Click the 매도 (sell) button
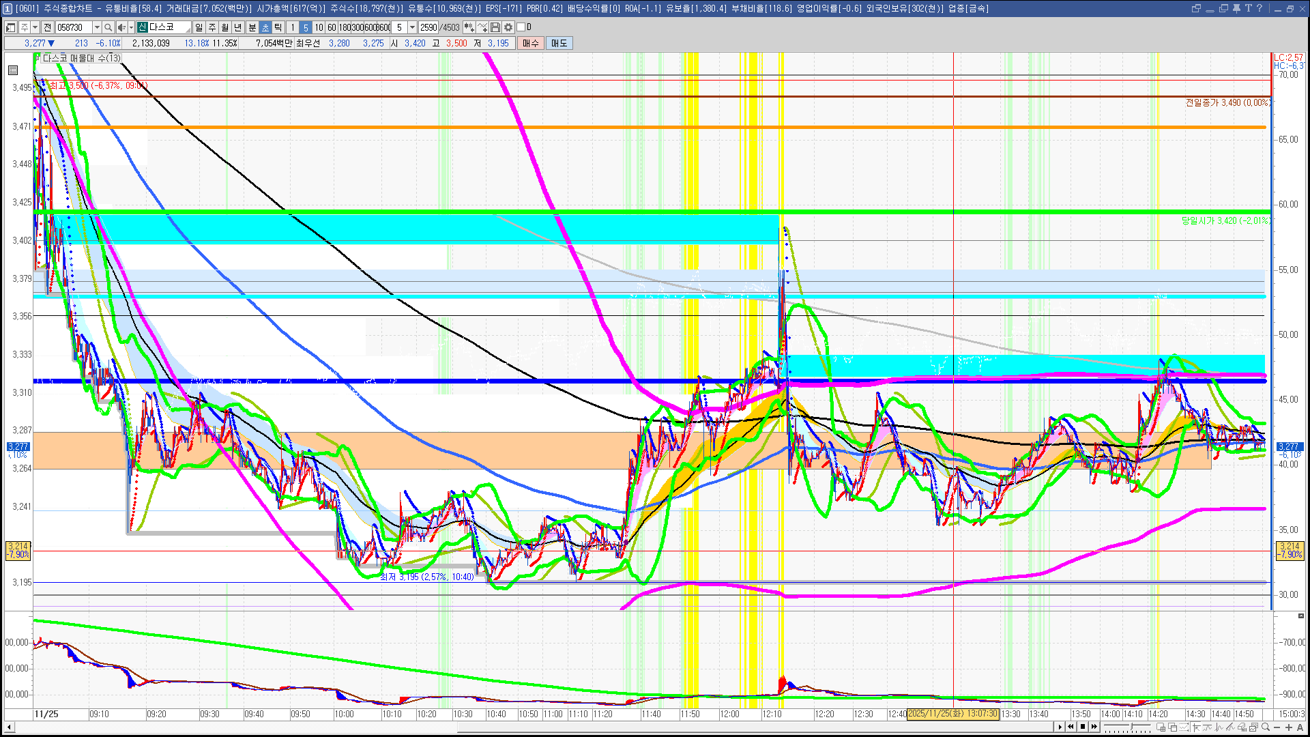Screen dimensions: 1310x737 point(559,43)
